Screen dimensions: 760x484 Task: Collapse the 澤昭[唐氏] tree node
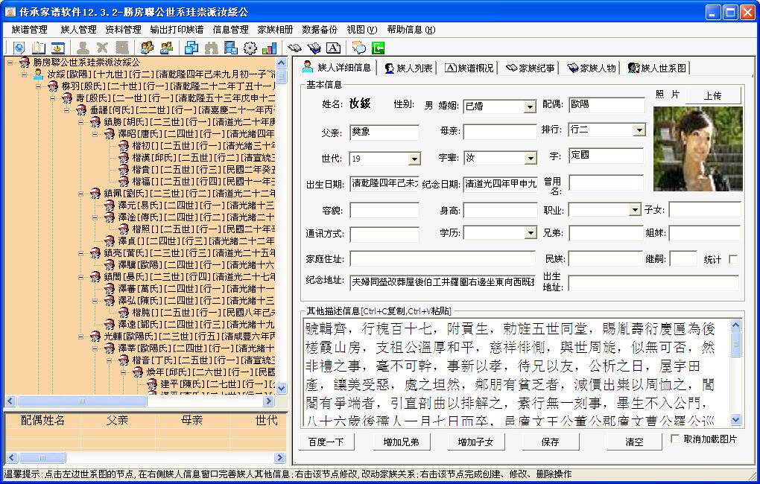(x=95, y=134)
